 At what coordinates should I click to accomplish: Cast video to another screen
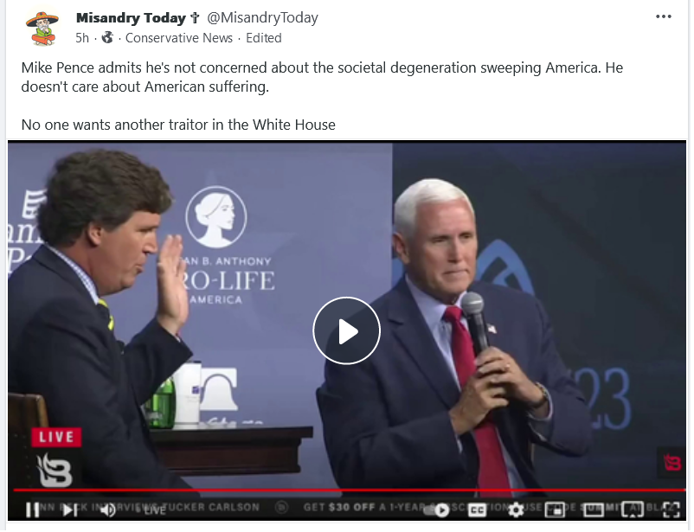pyautogui.click(x=632, y=510)
